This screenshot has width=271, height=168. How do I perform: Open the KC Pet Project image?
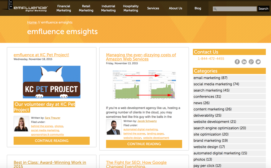tap(52, 82)
